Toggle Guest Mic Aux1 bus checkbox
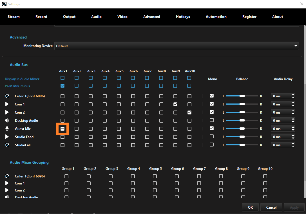This screenshot has height=214, width=306. coord(62,129)
